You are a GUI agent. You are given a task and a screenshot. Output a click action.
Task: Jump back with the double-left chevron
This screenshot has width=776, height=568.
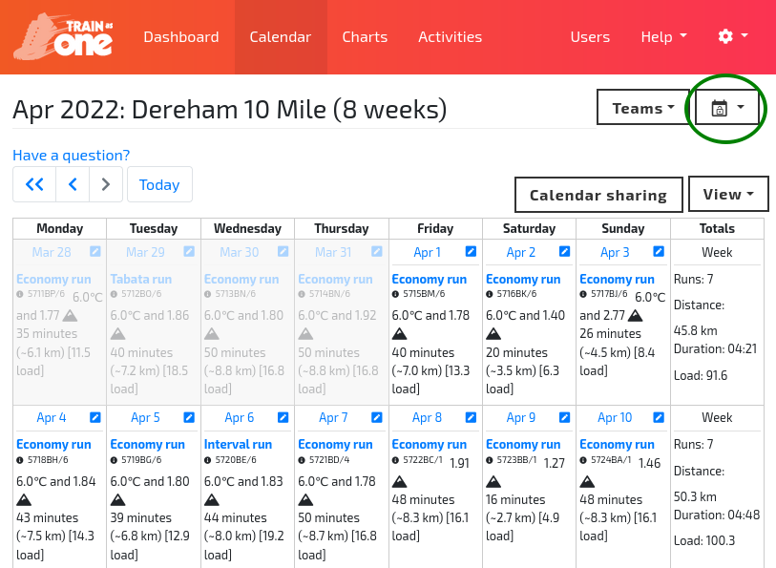pos(34,183)
